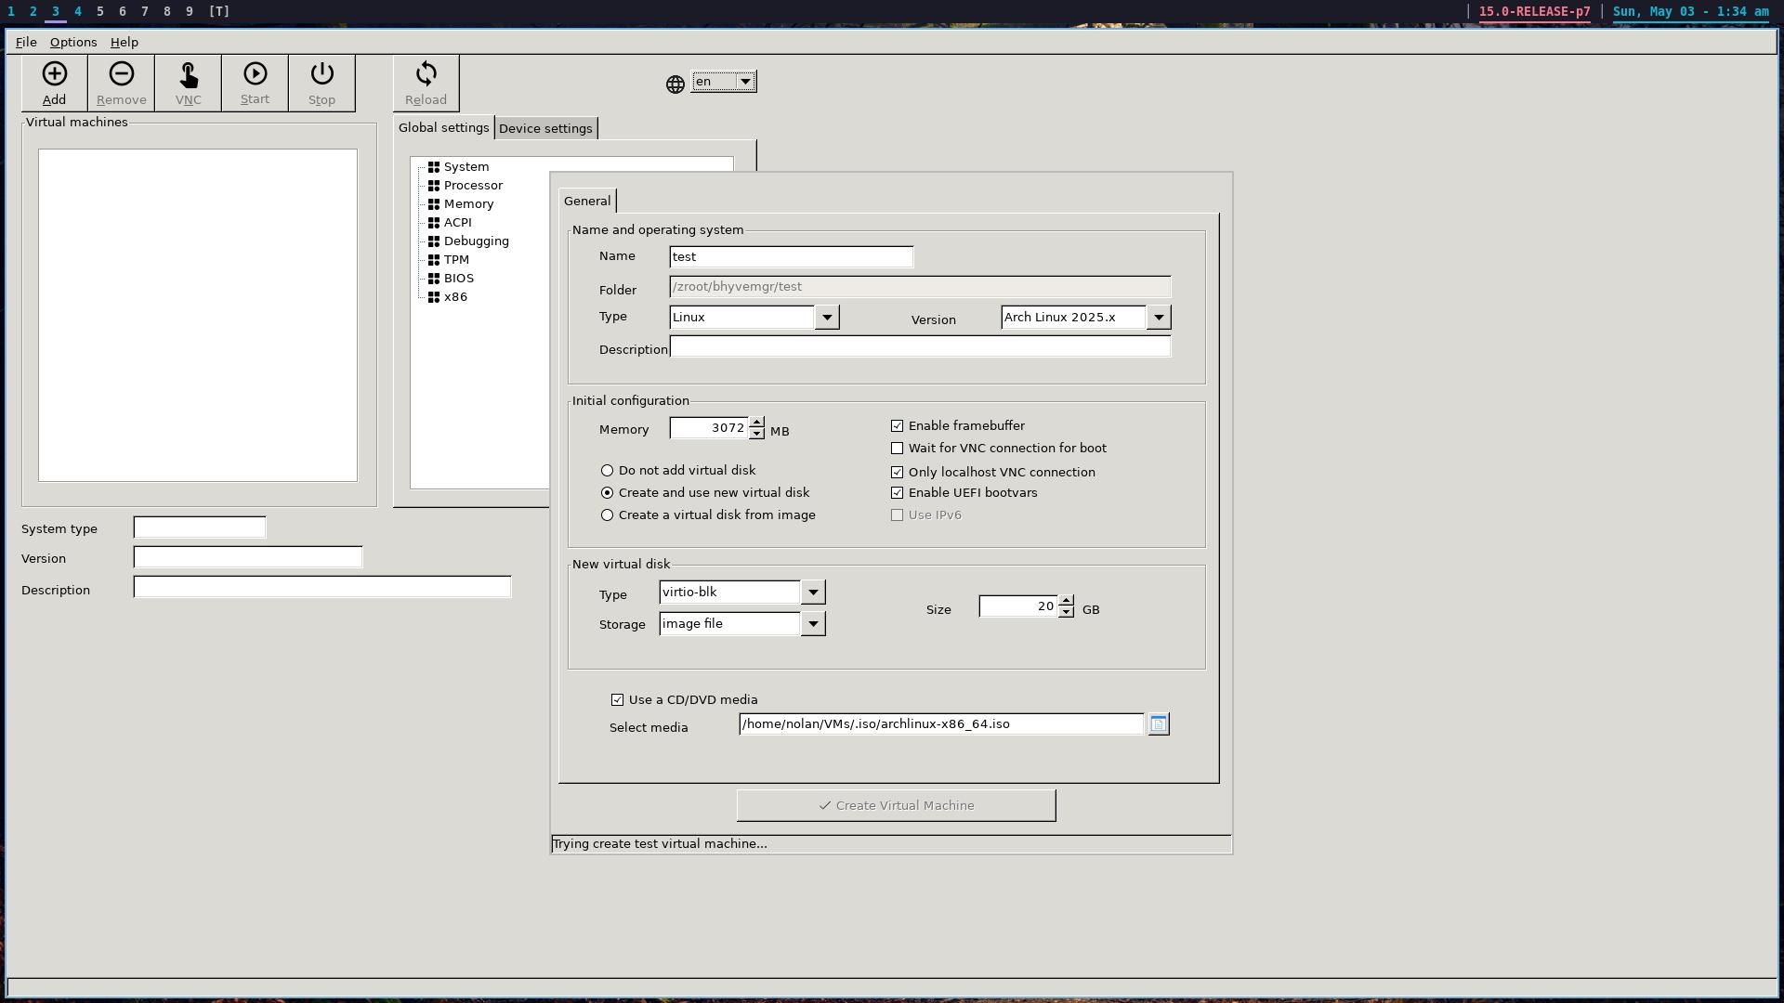Enable Wait for VNC connection for boot
1784x1003 pixels.
tap(897, 449)
